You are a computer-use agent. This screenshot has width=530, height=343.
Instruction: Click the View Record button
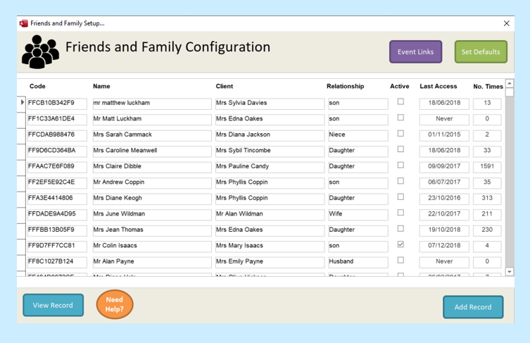click(53, 305)
